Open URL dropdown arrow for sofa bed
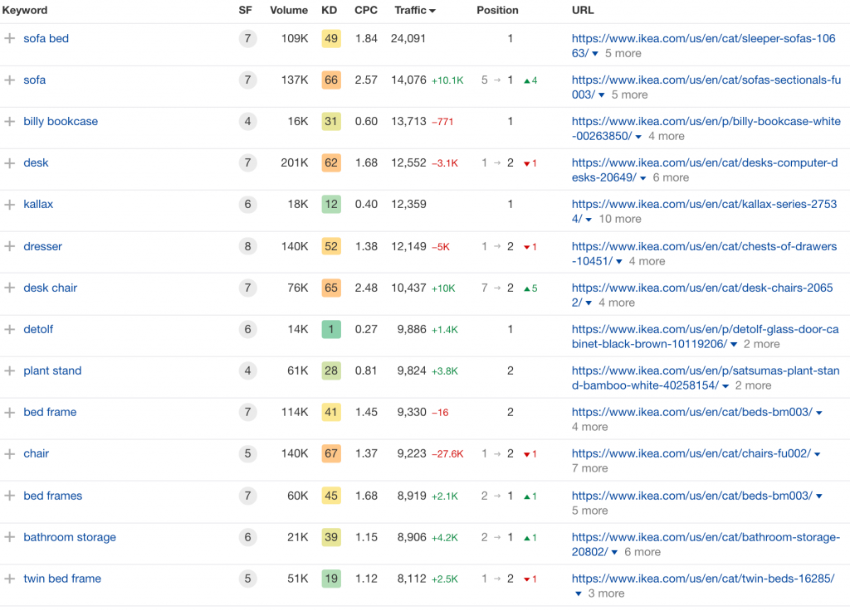Screen dimensions: 850x610 coord(595,54)
